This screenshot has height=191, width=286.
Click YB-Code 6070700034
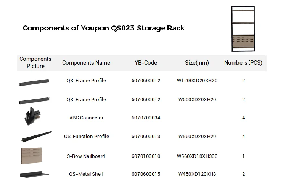click(x=146, y=118)
